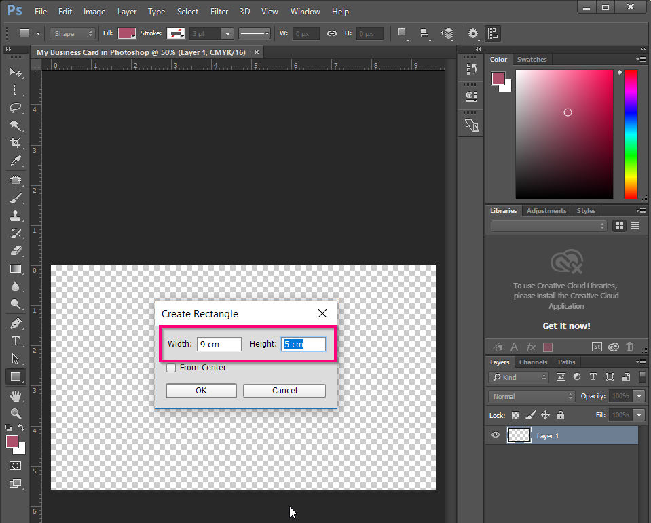Select the Crop tool
This screenshot has width=651, height=523.
coord(15,143)
